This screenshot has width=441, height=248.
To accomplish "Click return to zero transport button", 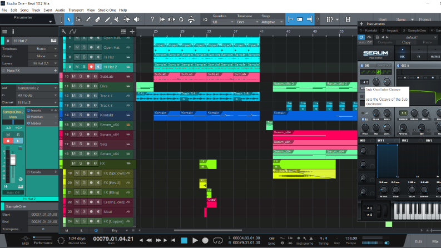I will pos(174,240).
